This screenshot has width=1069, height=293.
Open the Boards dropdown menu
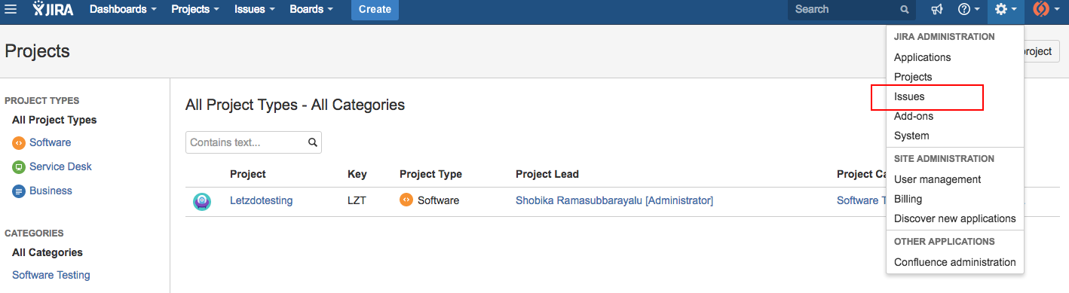(311, 10)
